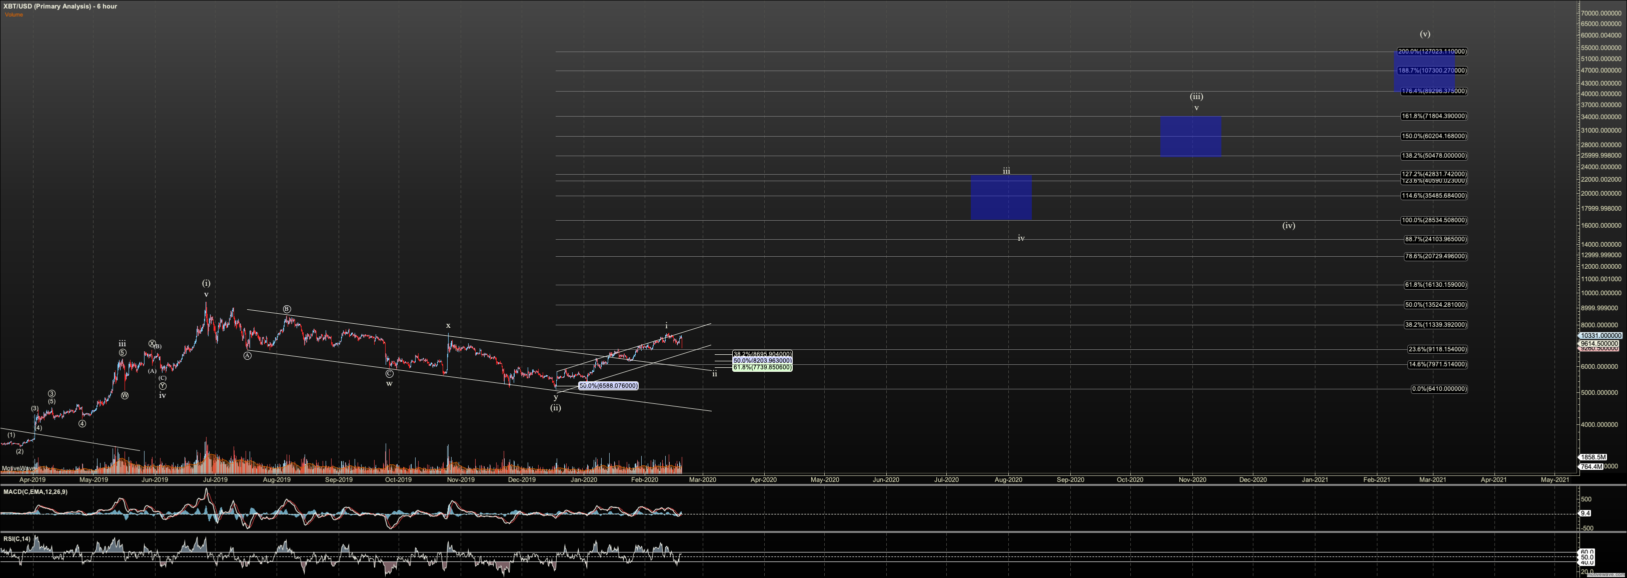Select the blue target box under (iii) v label
The height and width of the screenshot is (578, 1627).
tap(1190, 137)
